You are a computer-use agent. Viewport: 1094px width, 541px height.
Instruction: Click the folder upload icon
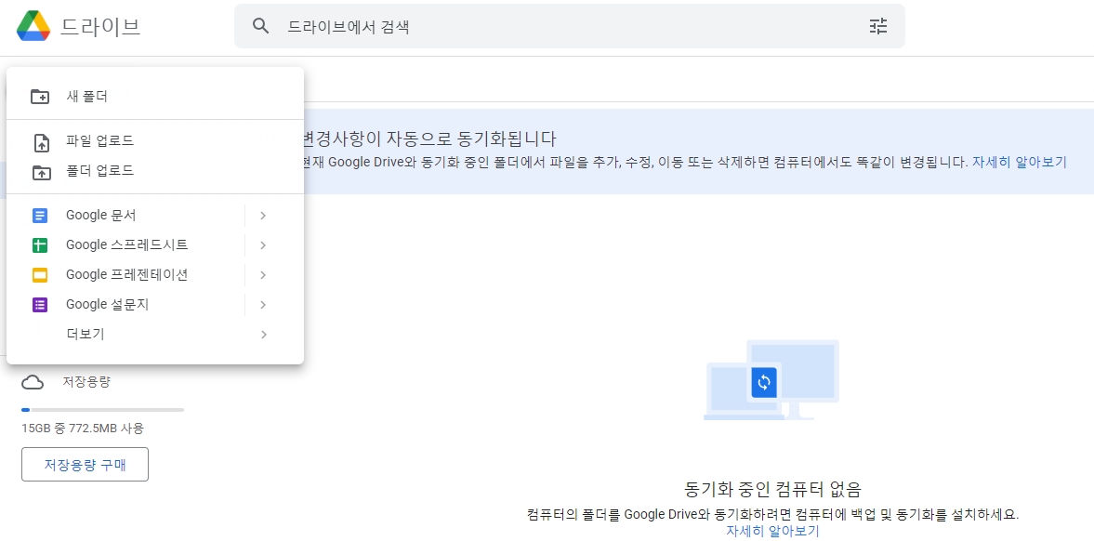(42, 172)
